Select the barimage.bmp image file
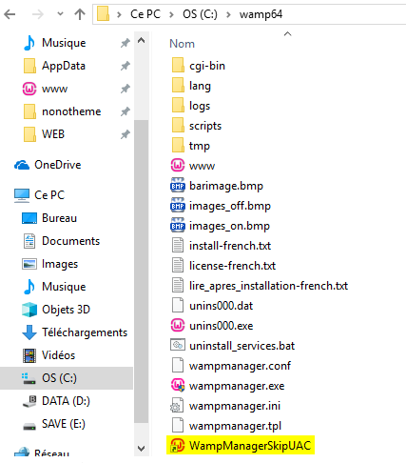The width and height of the screenshot is (406, 463). [217, 186]
